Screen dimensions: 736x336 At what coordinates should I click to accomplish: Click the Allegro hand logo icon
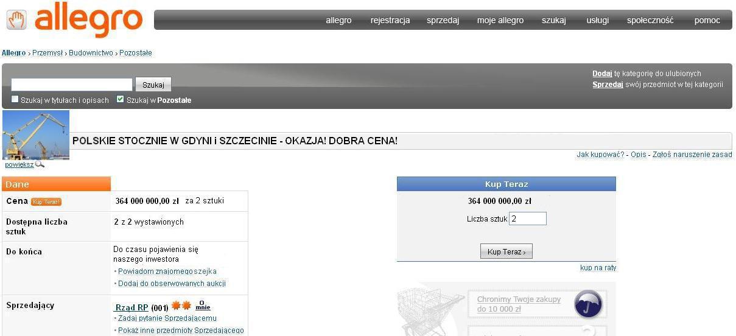click(x=16, y=20)
